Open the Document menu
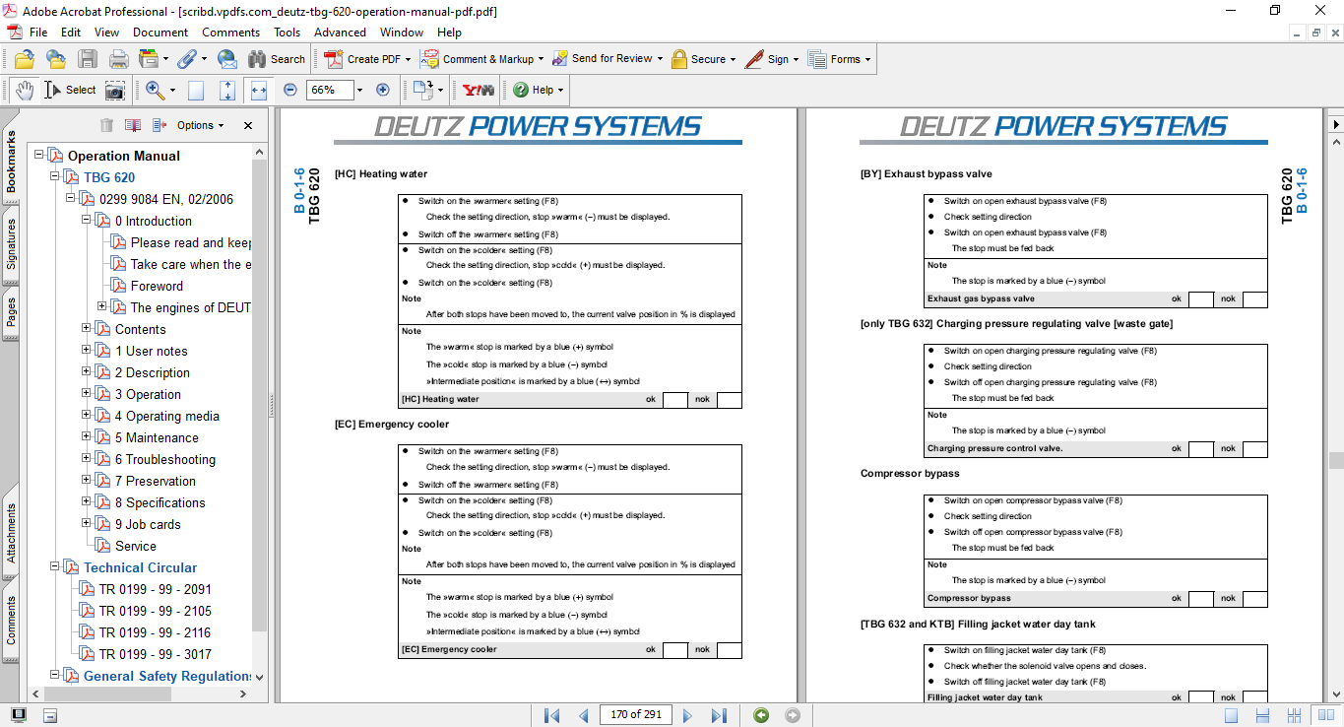Screen dimensions: 1344x727 (160, 33)
